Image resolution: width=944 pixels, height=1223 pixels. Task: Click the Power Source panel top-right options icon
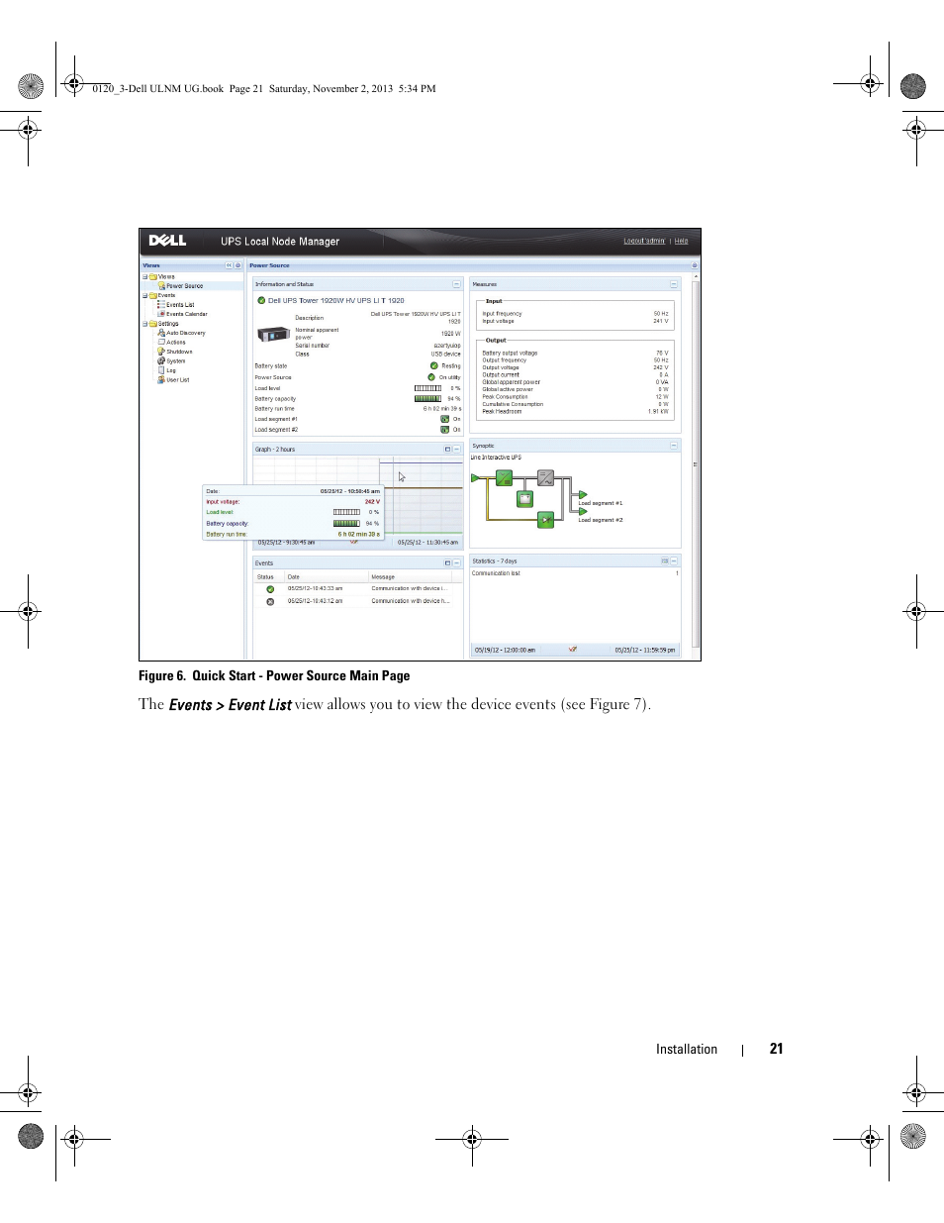click(695, 265)
